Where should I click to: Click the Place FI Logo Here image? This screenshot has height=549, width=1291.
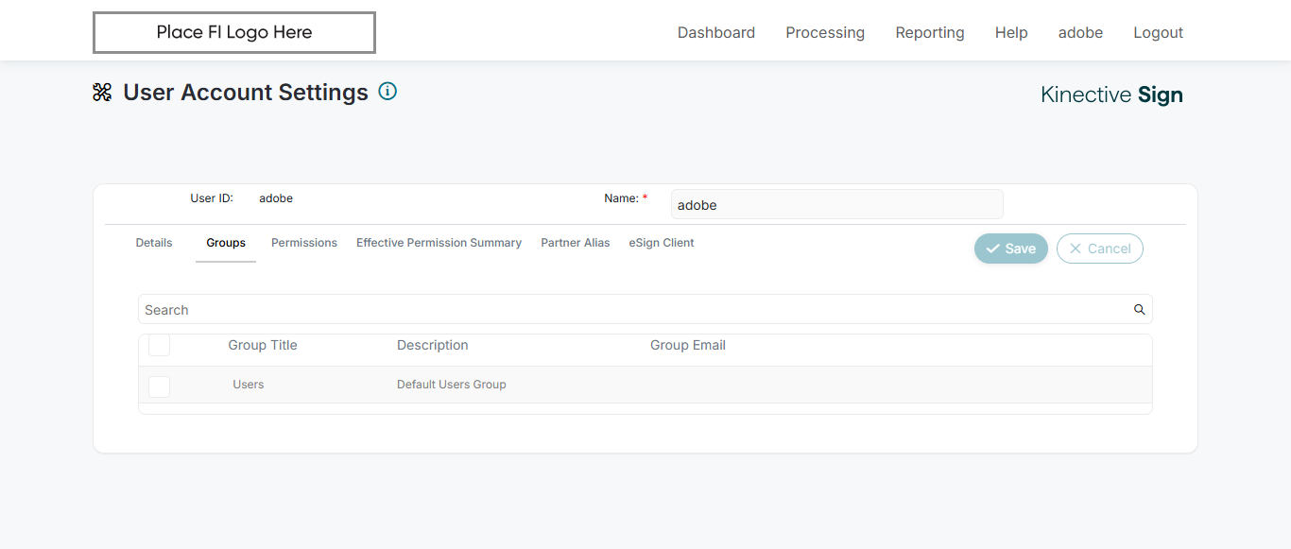(x=234, y=32)
